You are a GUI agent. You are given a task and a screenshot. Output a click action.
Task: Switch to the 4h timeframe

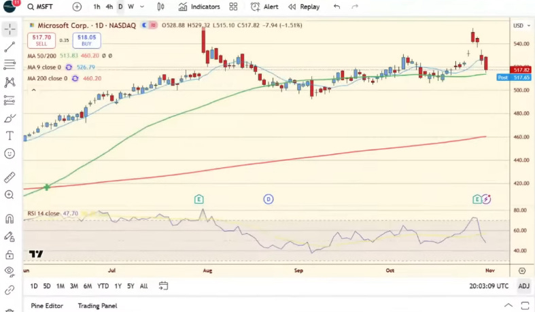[109, 7]
